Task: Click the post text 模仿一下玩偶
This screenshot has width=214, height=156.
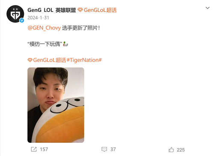Action: coord(45,44)
